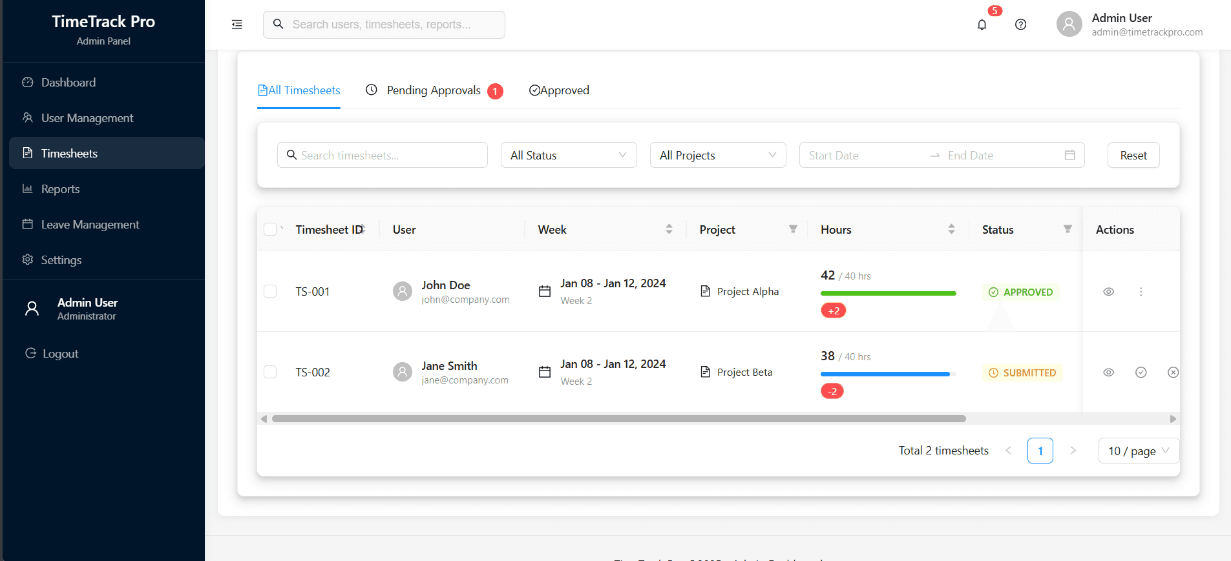Open Reports from the sidebar
Screen dimensions: 1231x561
(x=107, y=189)
